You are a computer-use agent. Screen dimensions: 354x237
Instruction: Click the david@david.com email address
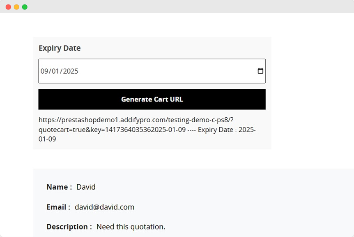tap(104, 207)
